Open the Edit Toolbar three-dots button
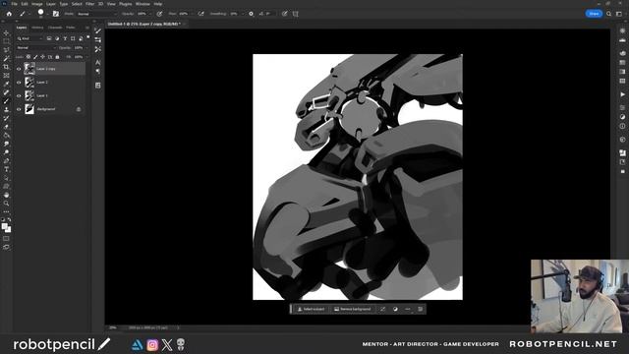The width and height of the screenshot is (629, 354). 6,211
